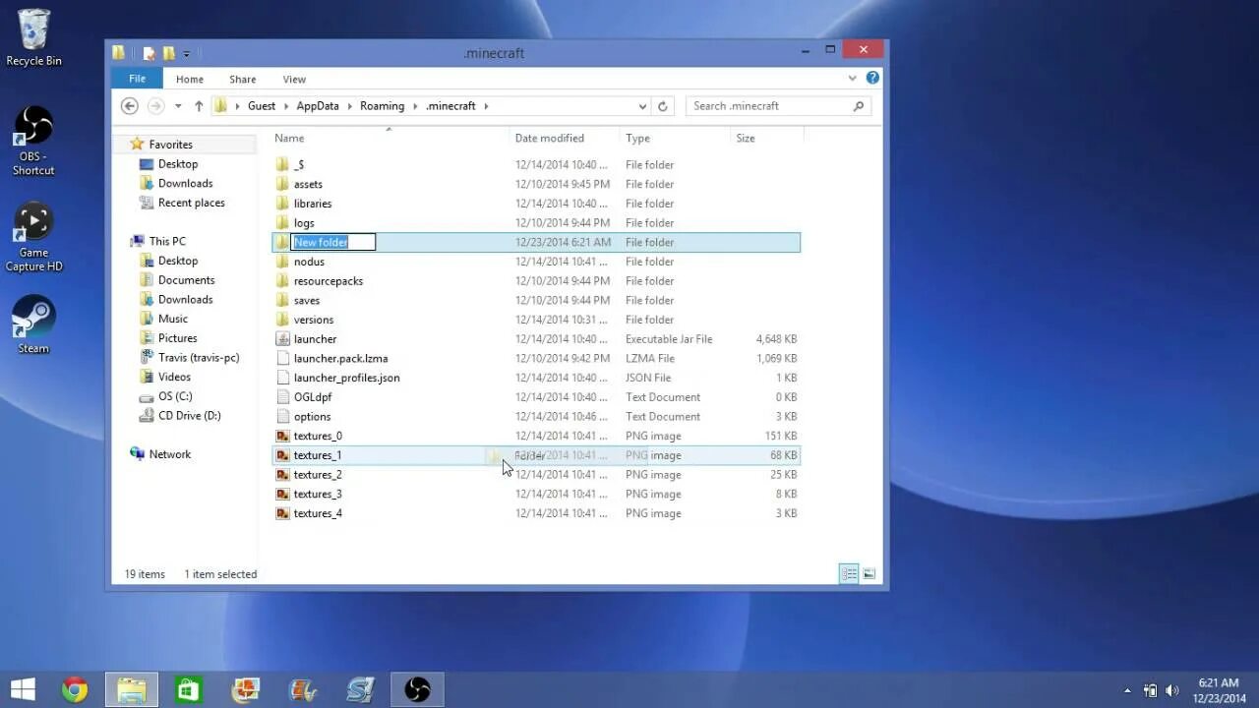Open the Share ribbon tab

243,80
